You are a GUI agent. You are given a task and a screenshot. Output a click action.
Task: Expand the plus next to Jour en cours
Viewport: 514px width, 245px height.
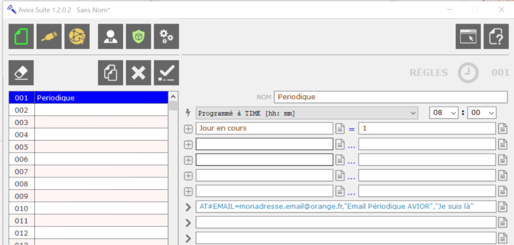[189, 129]
